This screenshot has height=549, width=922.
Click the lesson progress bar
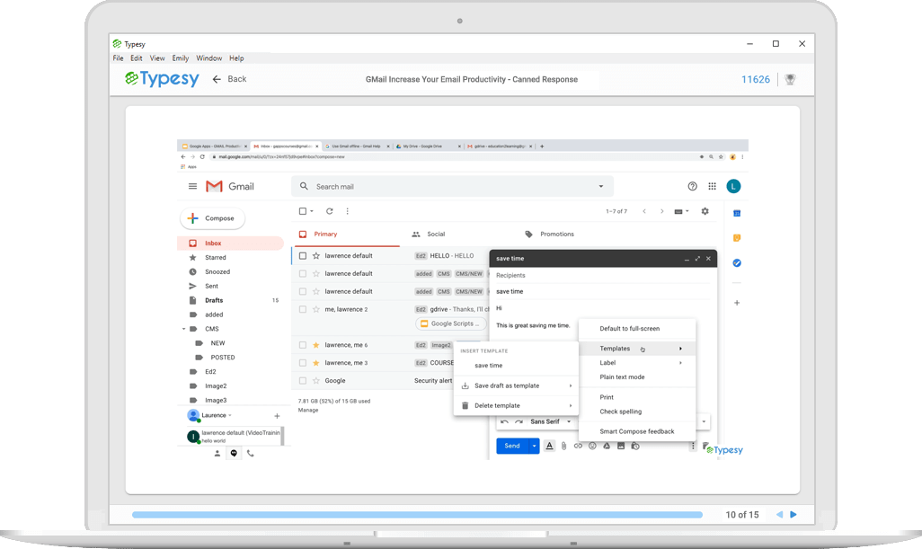(x=417, y=514)
